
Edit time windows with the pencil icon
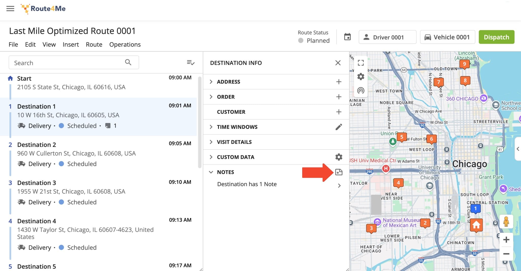[339, 127]
